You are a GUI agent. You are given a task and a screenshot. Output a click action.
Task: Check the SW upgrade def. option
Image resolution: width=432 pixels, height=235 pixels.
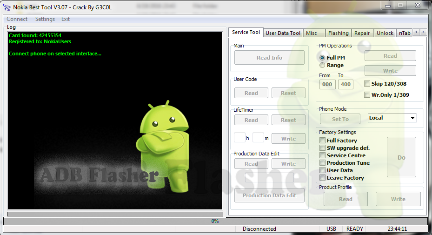pyautogui.click(x=322, y=148)
